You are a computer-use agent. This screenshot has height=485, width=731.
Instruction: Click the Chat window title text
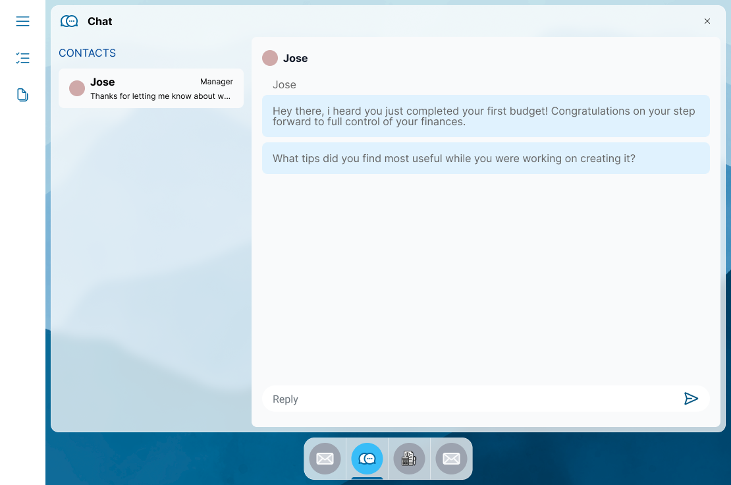click(x=99, y=22)
